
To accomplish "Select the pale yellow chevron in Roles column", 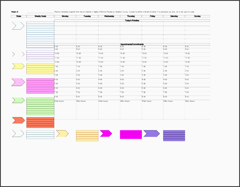I will pyautogui.click(x=18, y=66).
